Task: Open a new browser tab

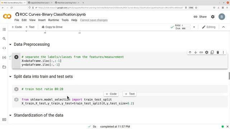Action: (x=83, y=3)
